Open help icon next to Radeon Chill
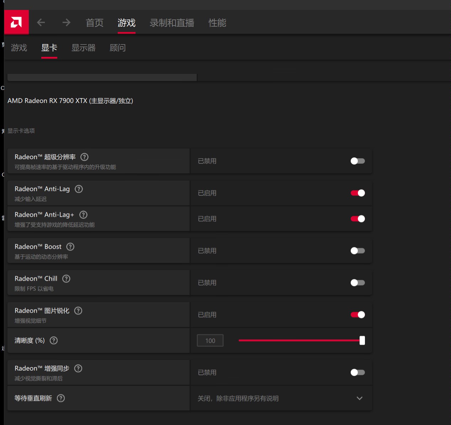Image resolution: width=451 pixels, height=425 pixels. point(66,279)
